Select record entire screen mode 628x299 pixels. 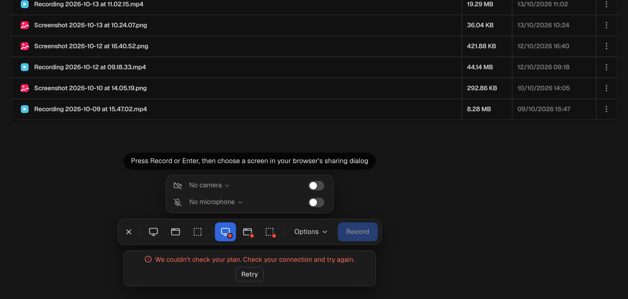(x=225, y=232)
